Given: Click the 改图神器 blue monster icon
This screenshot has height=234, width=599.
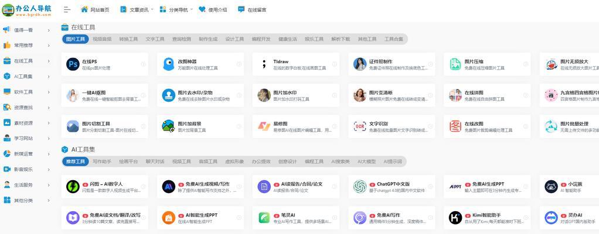Looking at the screenshot, I should coord(168,64).
